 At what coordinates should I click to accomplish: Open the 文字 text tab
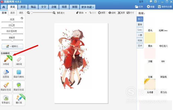[x=44, y=7]
